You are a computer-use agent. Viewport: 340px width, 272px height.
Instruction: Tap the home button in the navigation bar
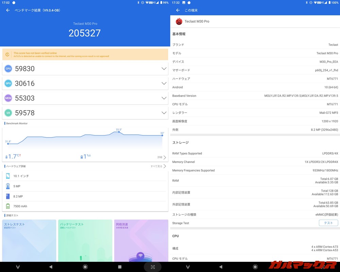point(85,267)
